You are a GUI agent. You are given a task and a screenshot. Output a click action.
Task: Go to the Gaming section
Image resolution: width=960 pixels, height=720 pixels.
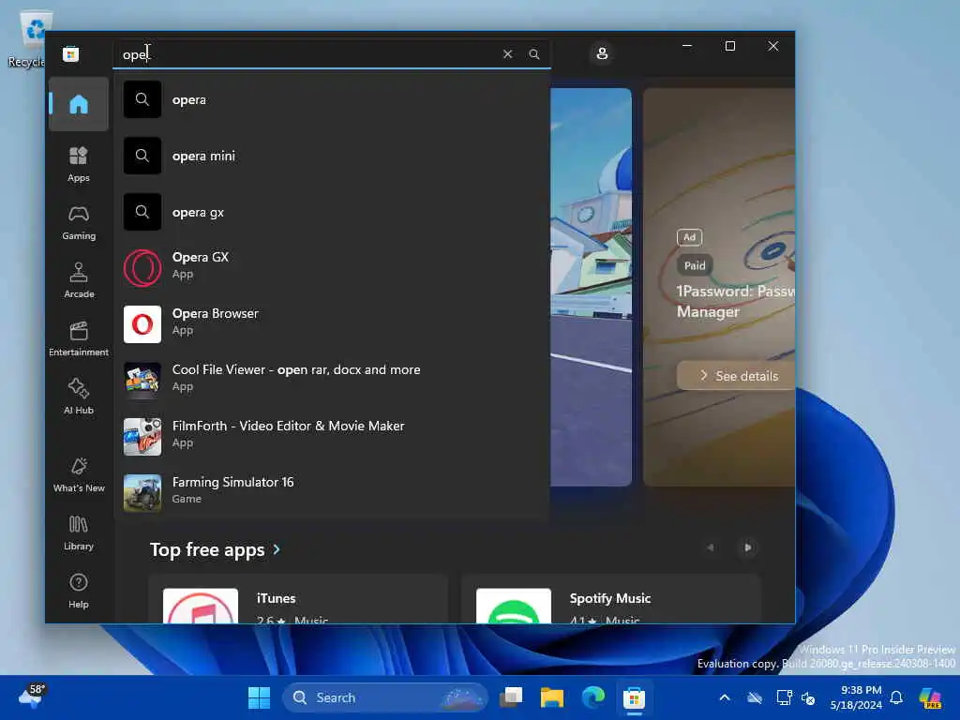pos(79,221)
